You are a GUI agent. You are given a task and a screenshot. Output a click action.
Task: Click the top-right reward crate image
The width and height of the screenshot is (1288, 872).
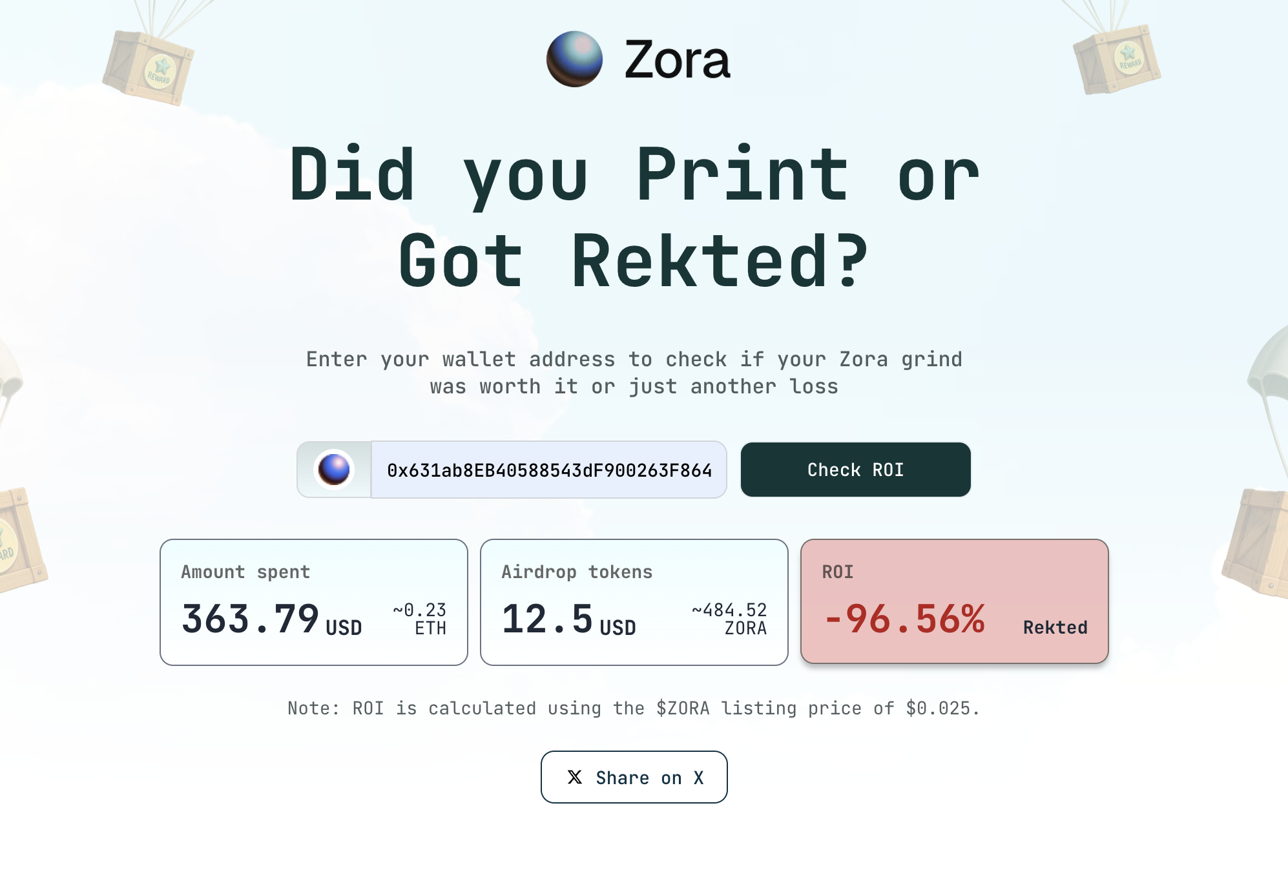tap(1117, 59)
